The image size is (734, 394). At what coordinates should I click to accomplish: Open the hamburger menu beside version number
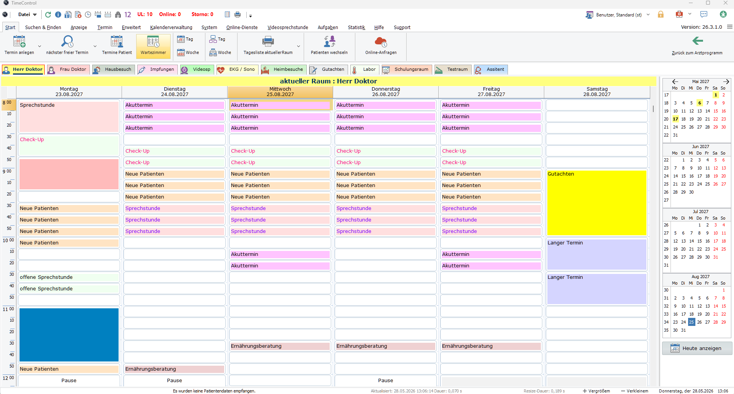coord(730,27)
